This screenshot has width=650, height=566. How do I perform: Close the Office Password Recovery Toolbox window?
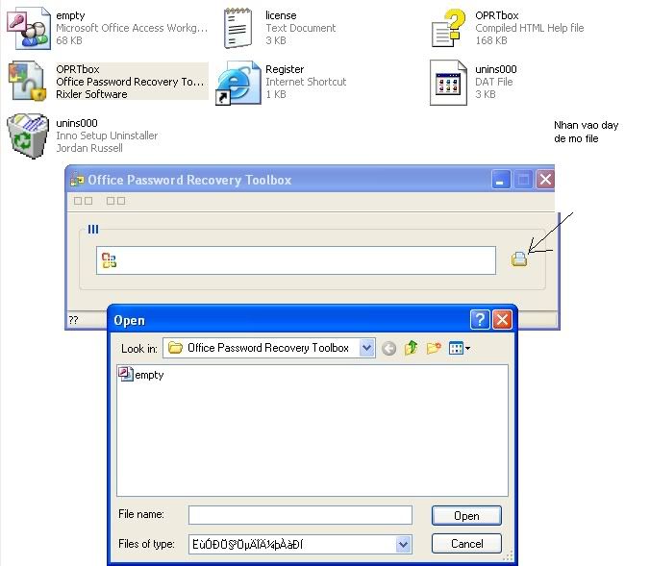[x=545, y=180]
